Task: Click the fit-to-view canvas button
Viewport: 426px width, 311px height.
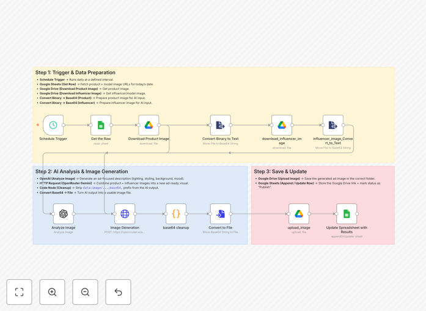Action: click(20, 292)
